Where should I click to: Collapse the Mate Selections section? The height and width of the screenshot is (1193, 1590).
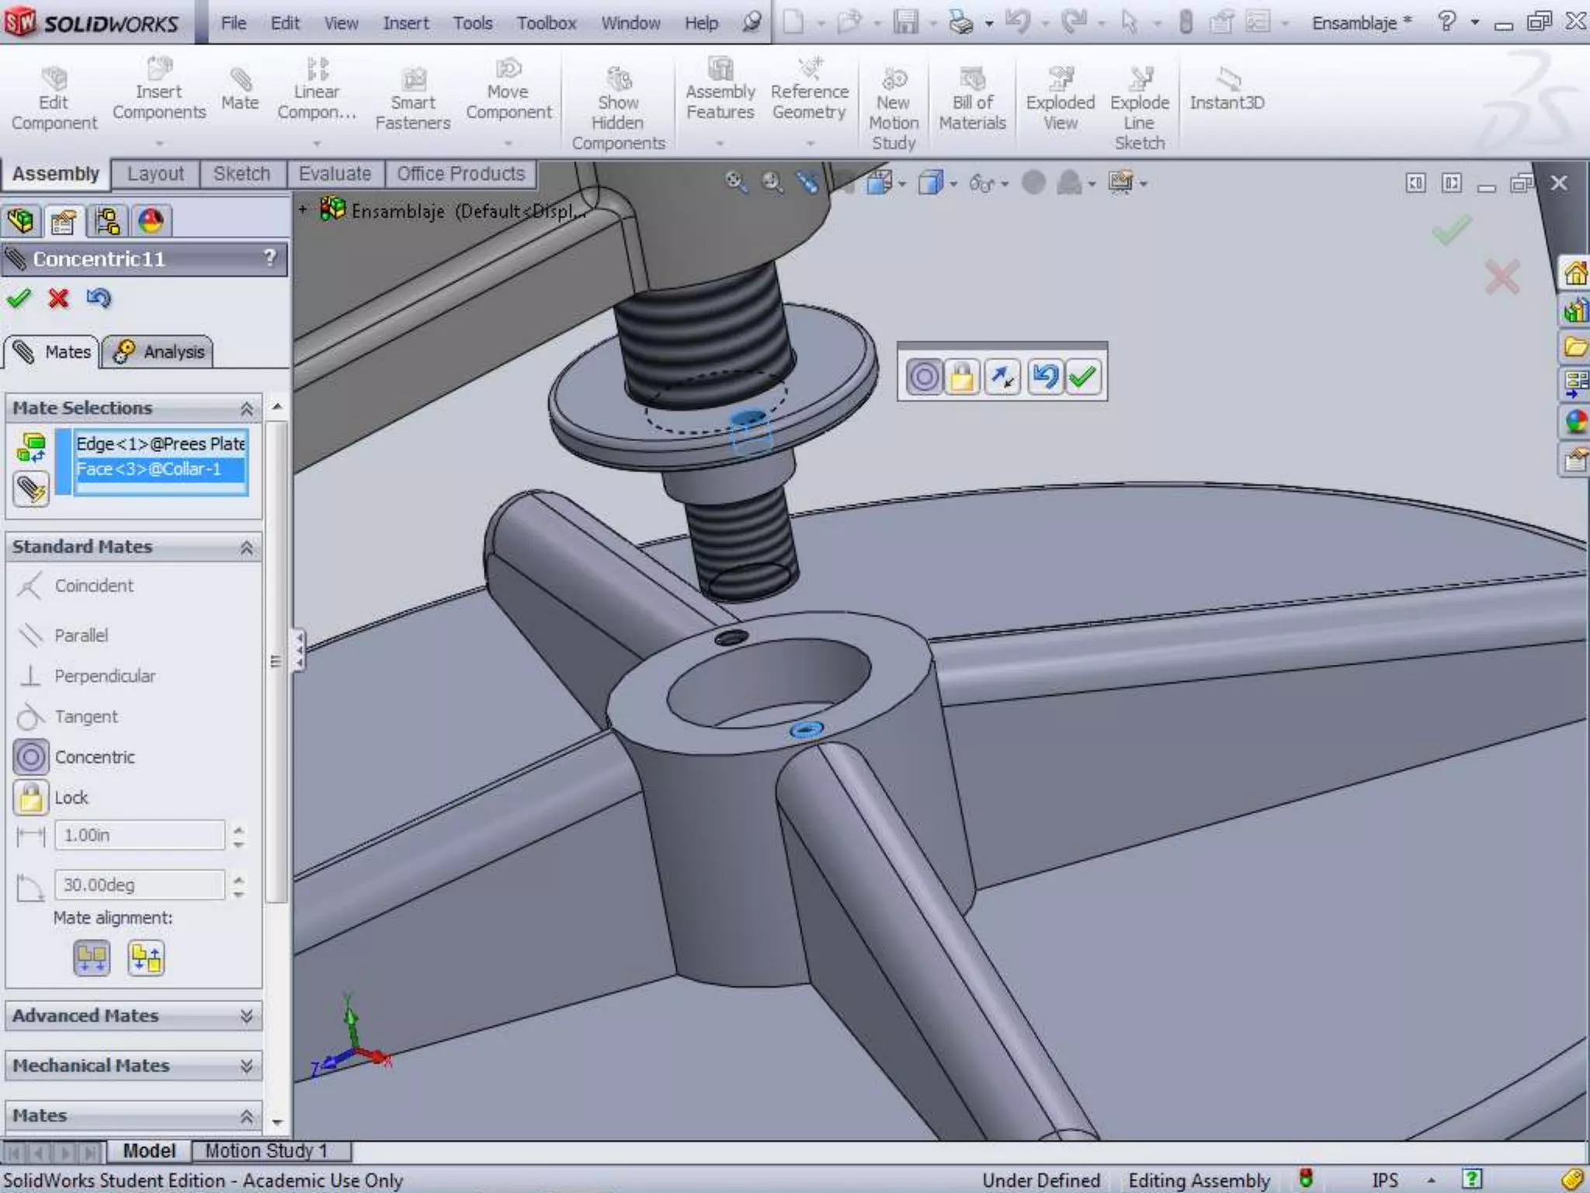point(246,409)
